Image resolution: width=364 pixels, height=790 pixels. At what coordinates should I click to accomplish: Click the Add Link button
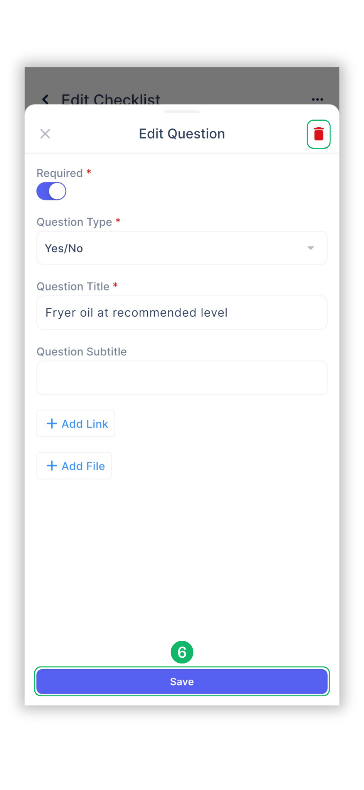point(76,423)
